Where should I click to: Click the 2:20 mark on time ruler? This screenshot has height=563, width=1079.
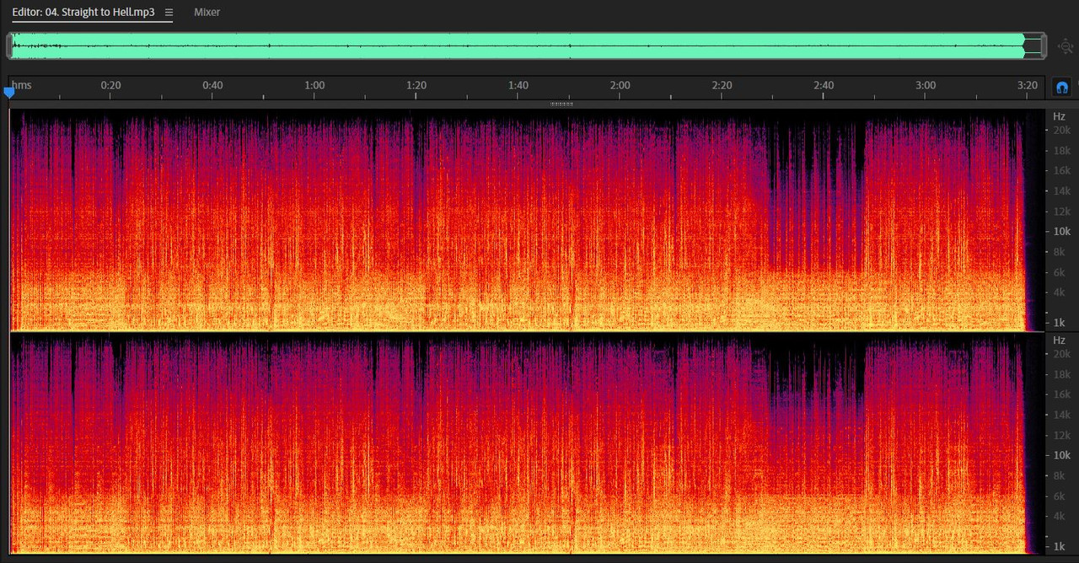(x=722, y=85)
